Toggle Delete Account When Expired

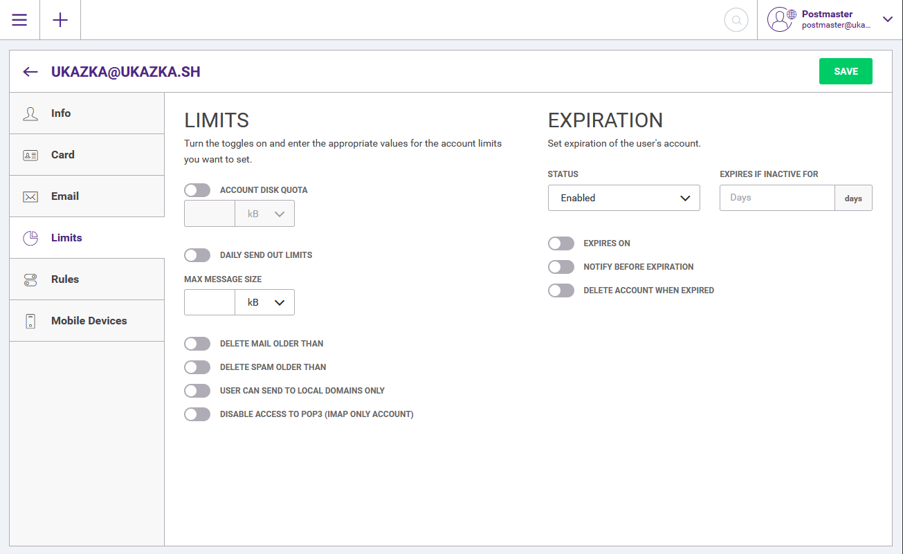[561, 290]
